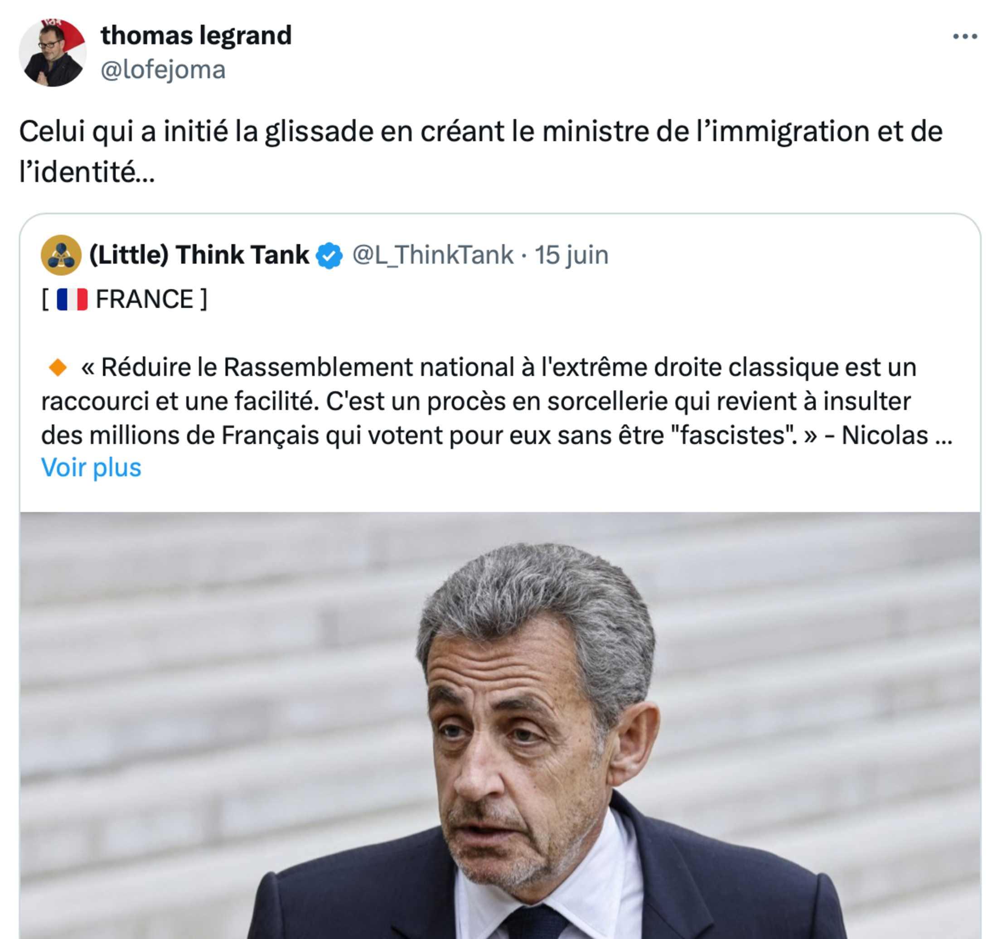Click the tweet text starting 'Celui qui a initié'
997x939 pixels.
[481, 151]
